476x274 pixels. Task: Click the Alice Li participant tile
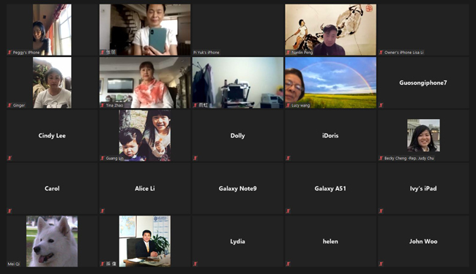click(x=145, y=189)
